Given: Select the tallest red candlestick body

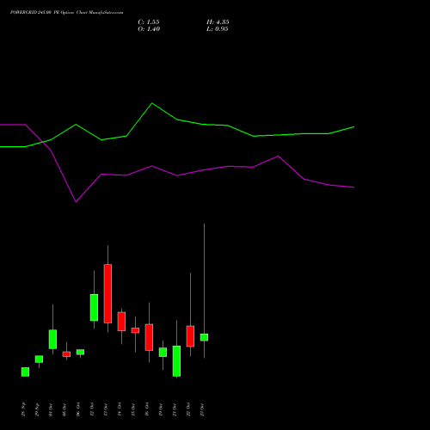Looking at the screenshot, I should 107,293.
